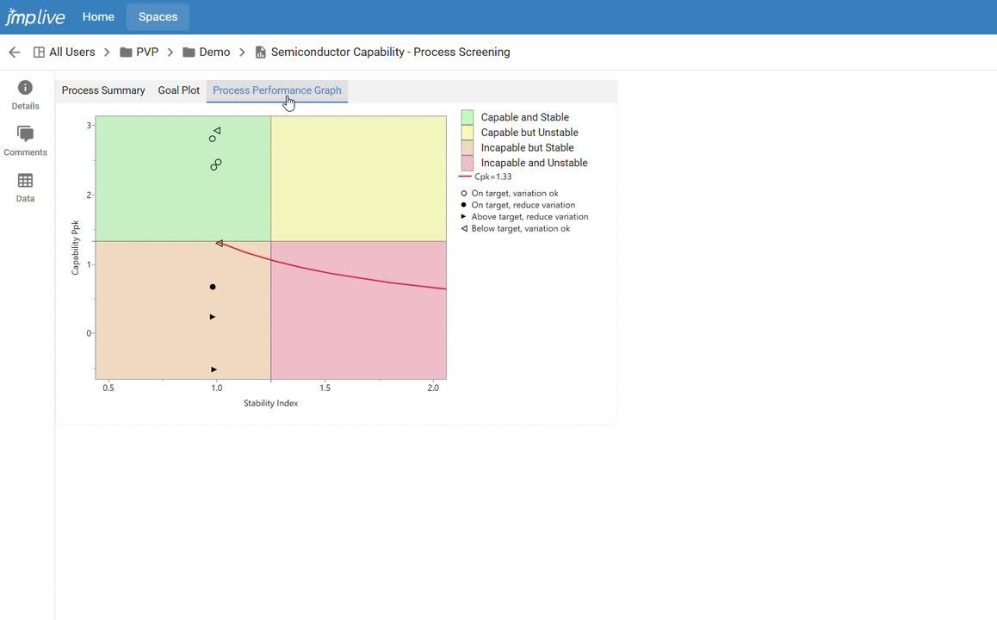Click the Incapable and Unstable pink swatch
This screenshot has width=997, height=620.
[x=468, y=163]
